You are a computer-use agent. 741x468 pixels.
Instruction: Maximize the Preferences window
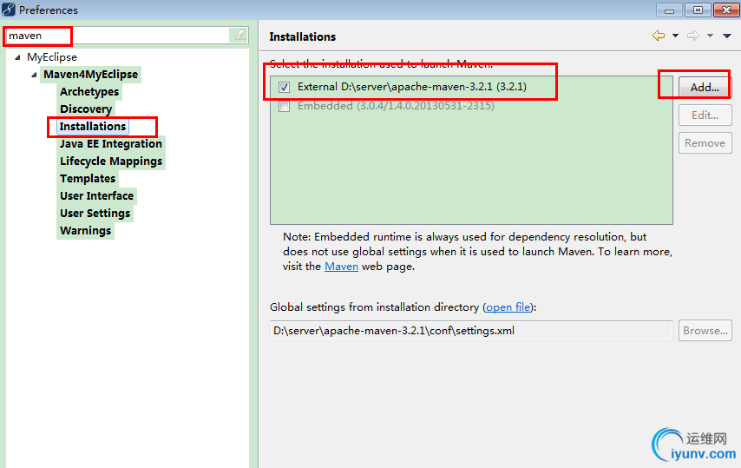(x=698, y=10)
